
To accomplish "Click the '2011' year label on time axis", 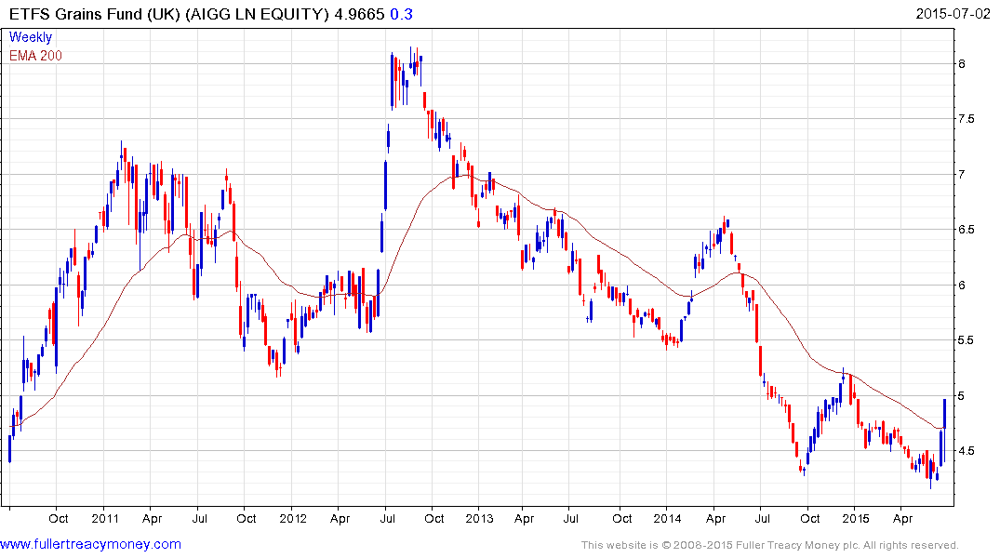I will point(105,518).
